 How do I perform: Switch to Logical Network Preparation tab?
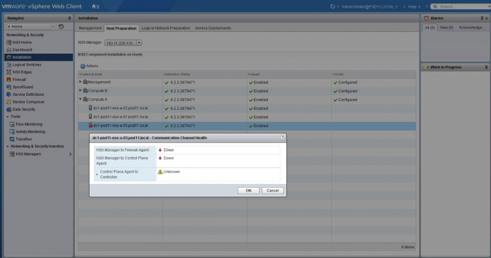click(165, 28)
